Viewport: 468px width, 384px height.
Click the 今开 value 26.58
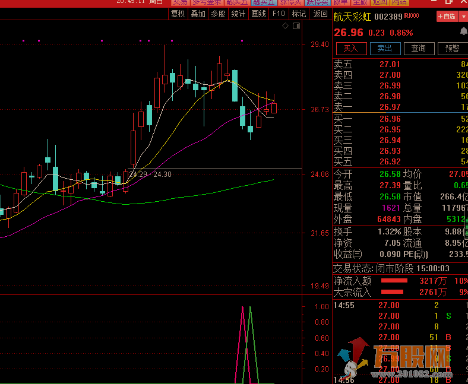pos(390,174)
